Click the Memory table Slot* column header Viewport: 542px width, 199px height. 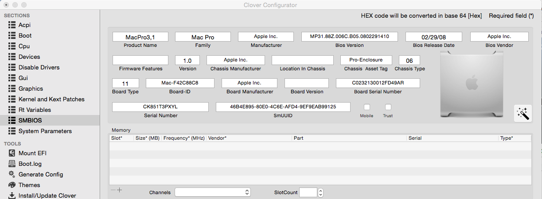[122, 138]
